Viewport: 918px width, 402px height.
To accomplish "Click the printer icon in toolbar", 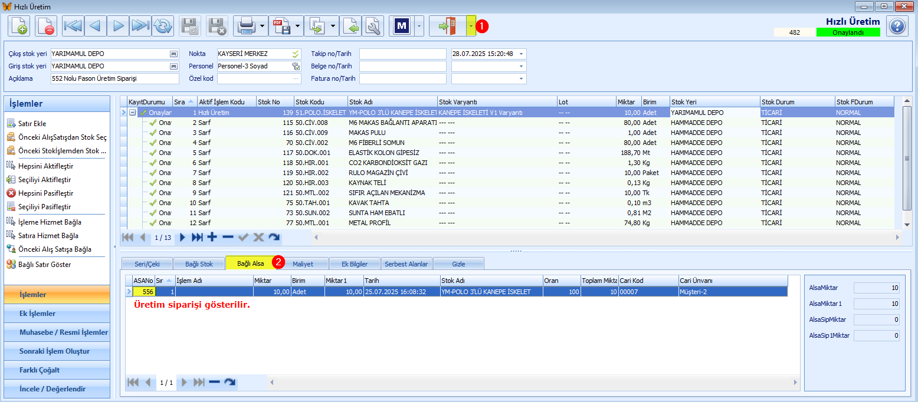I will (x=246, y=26).
